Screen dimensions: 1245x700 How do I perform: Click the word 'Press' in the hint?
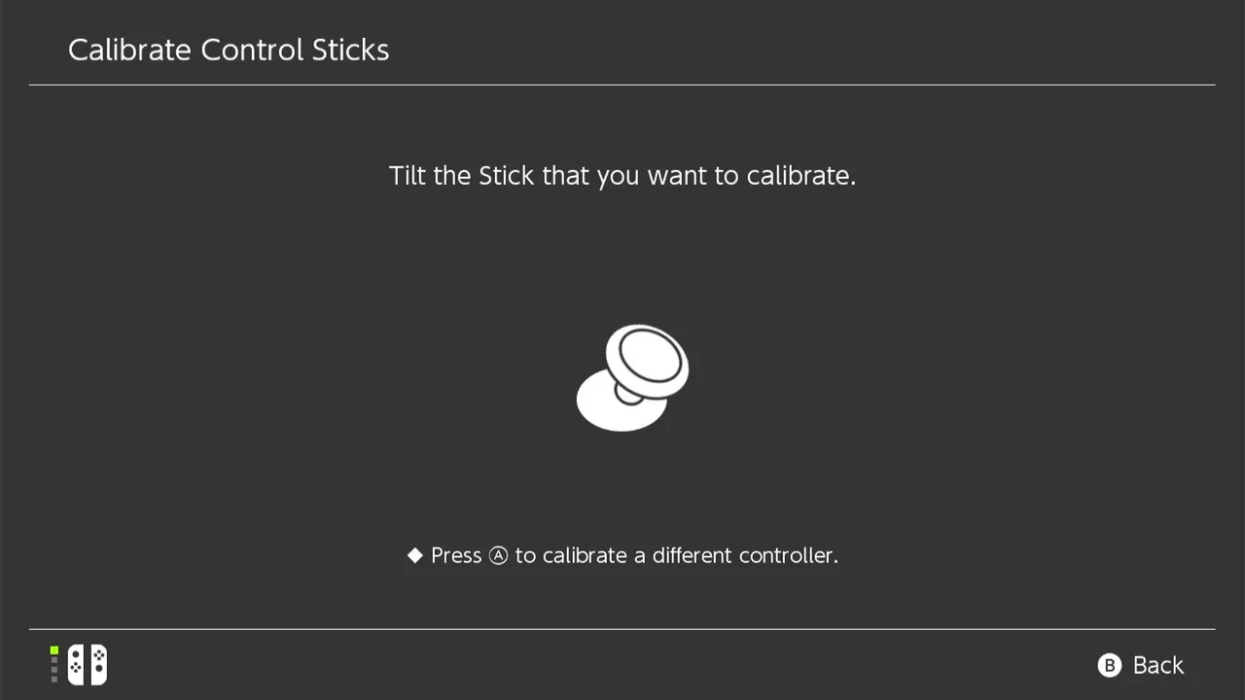point(456,555)
